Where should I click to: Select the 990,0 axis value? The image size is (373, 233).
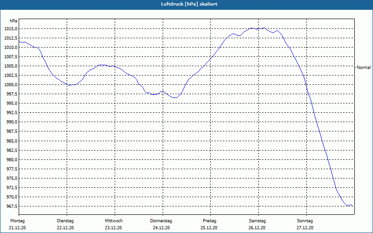point(12,122)
